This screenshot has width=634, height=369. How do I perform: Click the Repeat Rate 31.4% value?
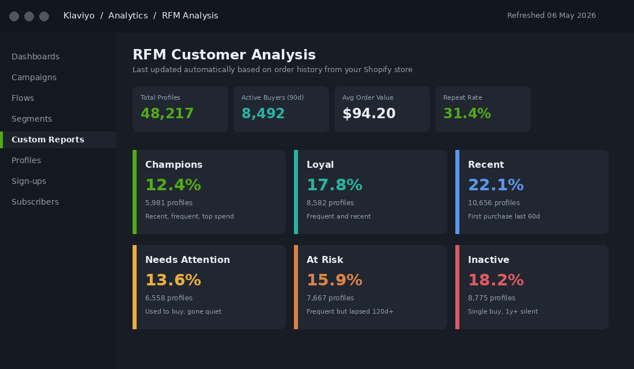point(467,114)
